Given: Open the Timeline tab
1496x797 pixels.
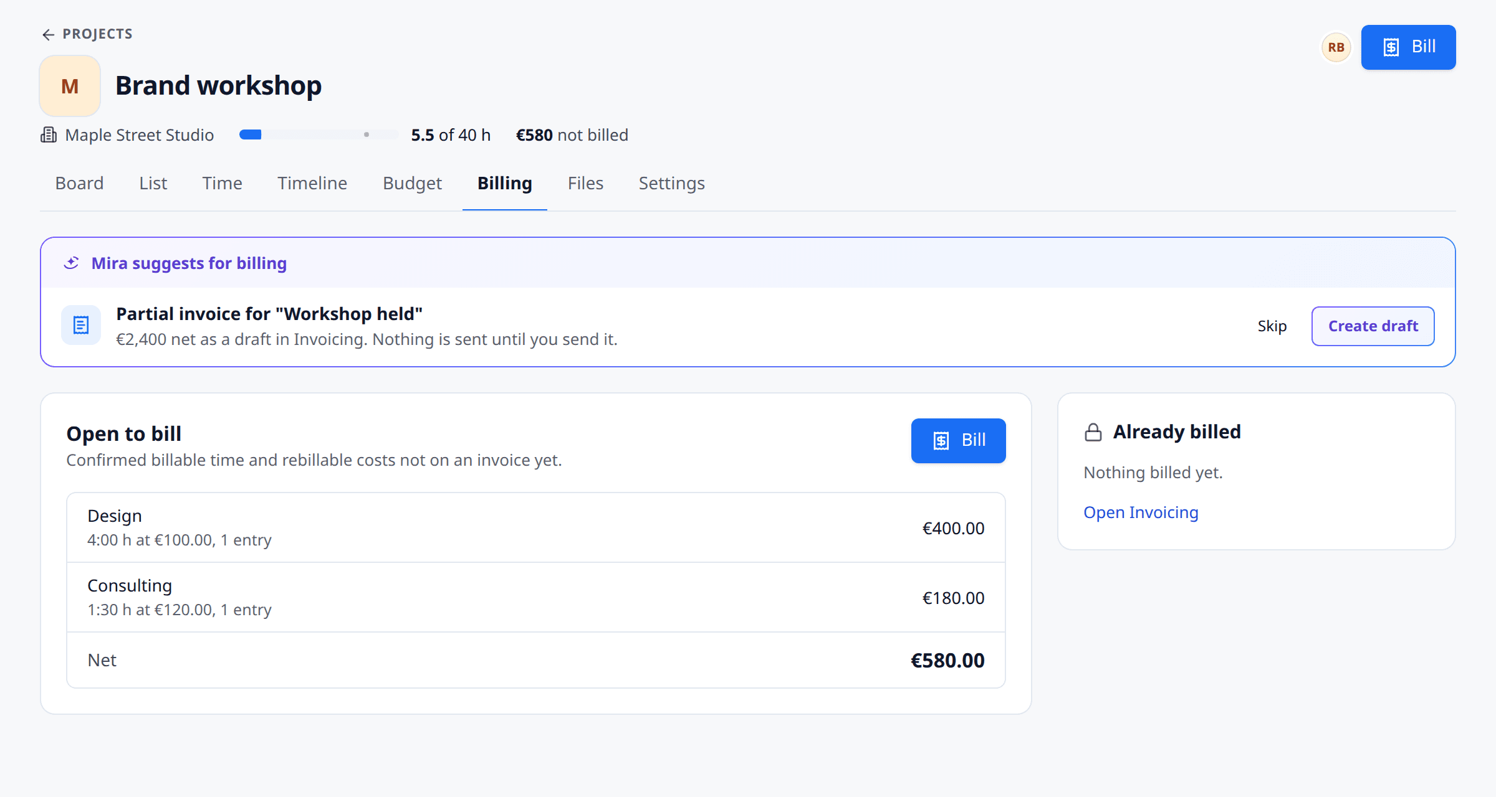Looking at the screenshot, I should pyautogui.click(x=312, y=183).
